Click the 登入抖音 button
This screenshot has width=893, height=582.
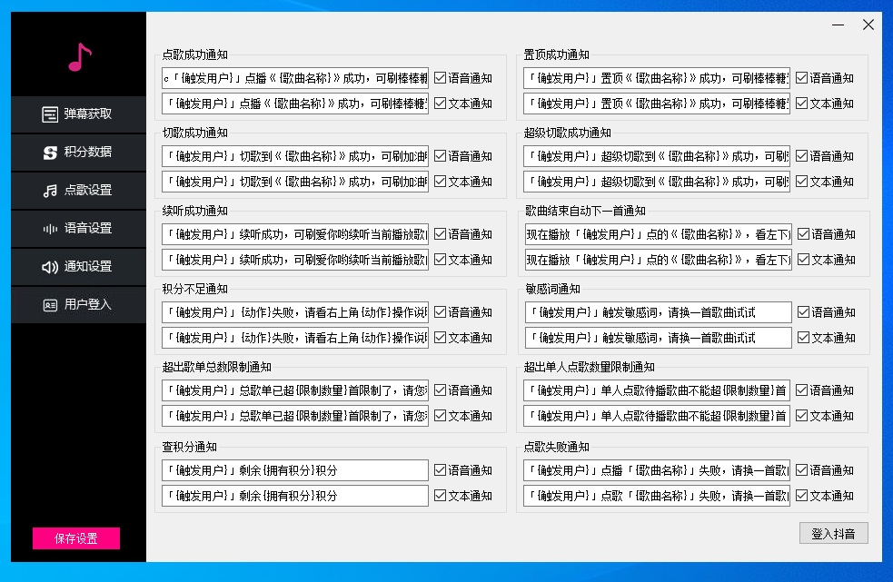[x=833, y=533]
